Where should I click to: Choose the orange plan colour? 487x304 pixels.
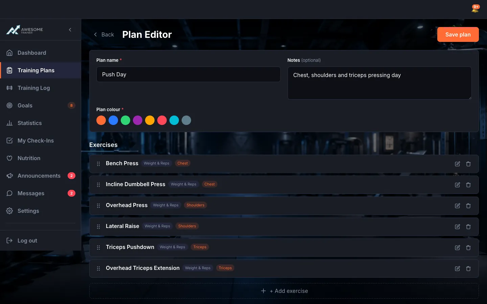coord(101,120)
